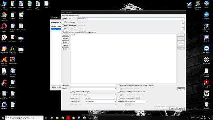Viewport: 213px width, 120px height.
Task: Open the target window dropdown beside Active Window
Action: coord(102,95)
